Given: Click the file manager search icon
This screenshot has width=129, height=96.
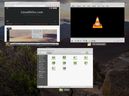Looking at the screenshot, I should click(x=84, y=53).
